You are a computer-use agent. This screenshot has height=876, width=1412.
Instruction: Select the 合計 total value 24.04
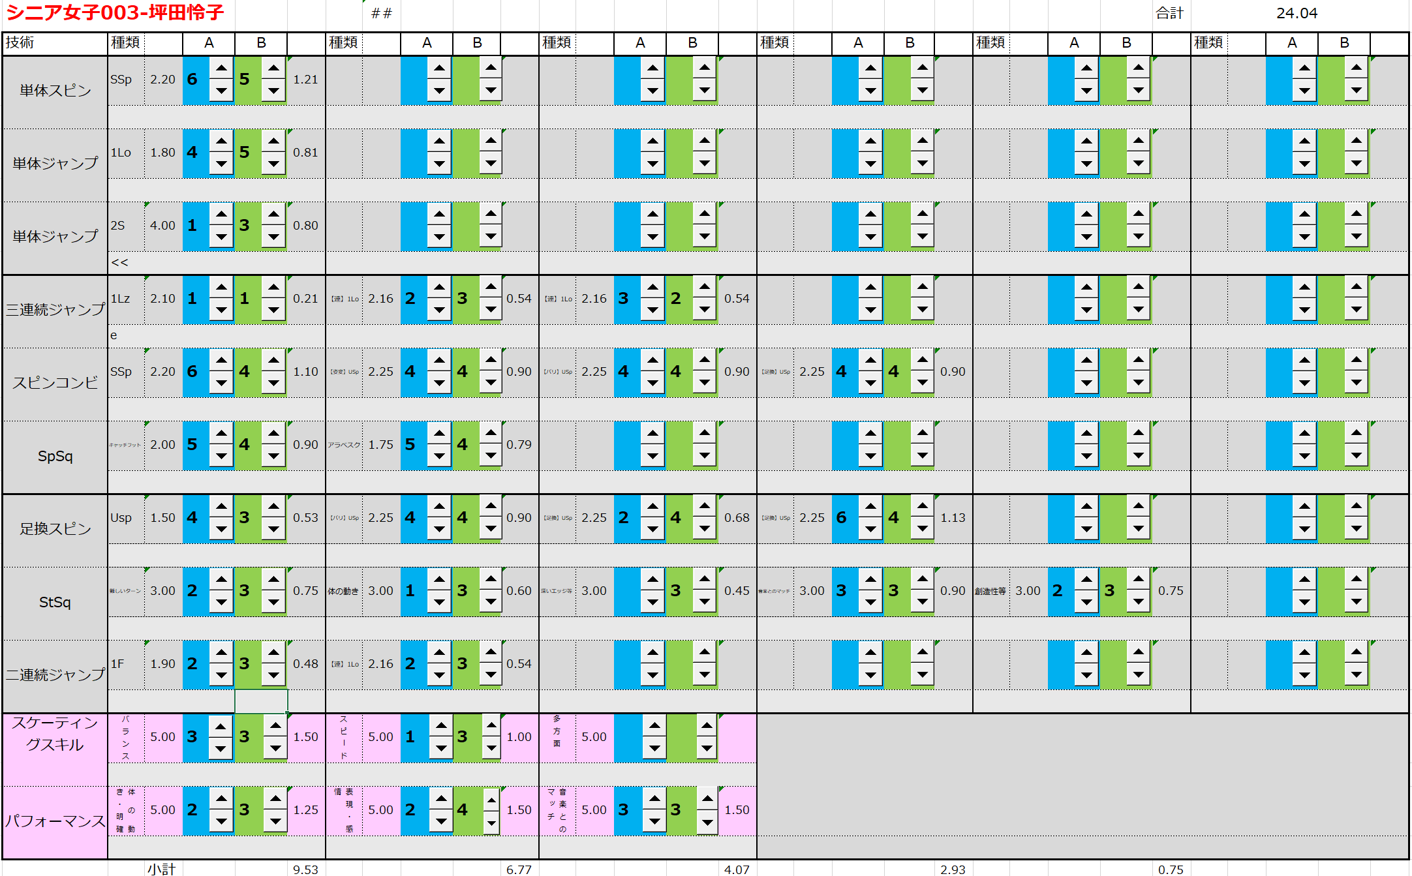click(1296, 14)
